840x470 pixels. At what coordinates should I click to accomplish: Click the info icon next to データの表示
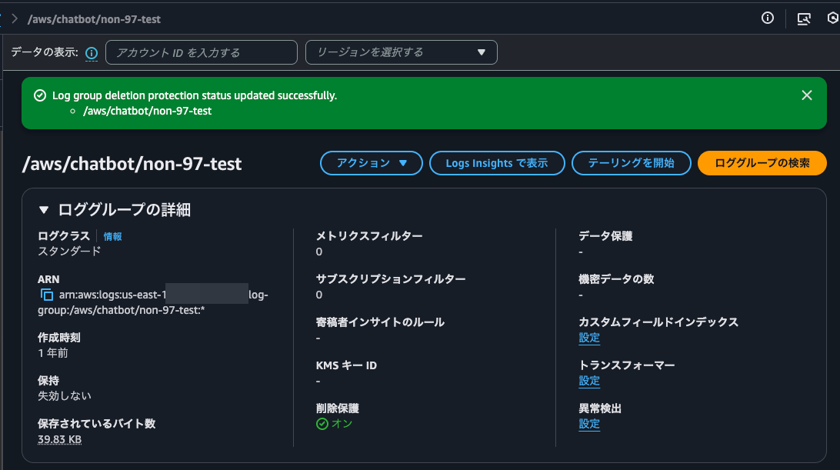91,52
